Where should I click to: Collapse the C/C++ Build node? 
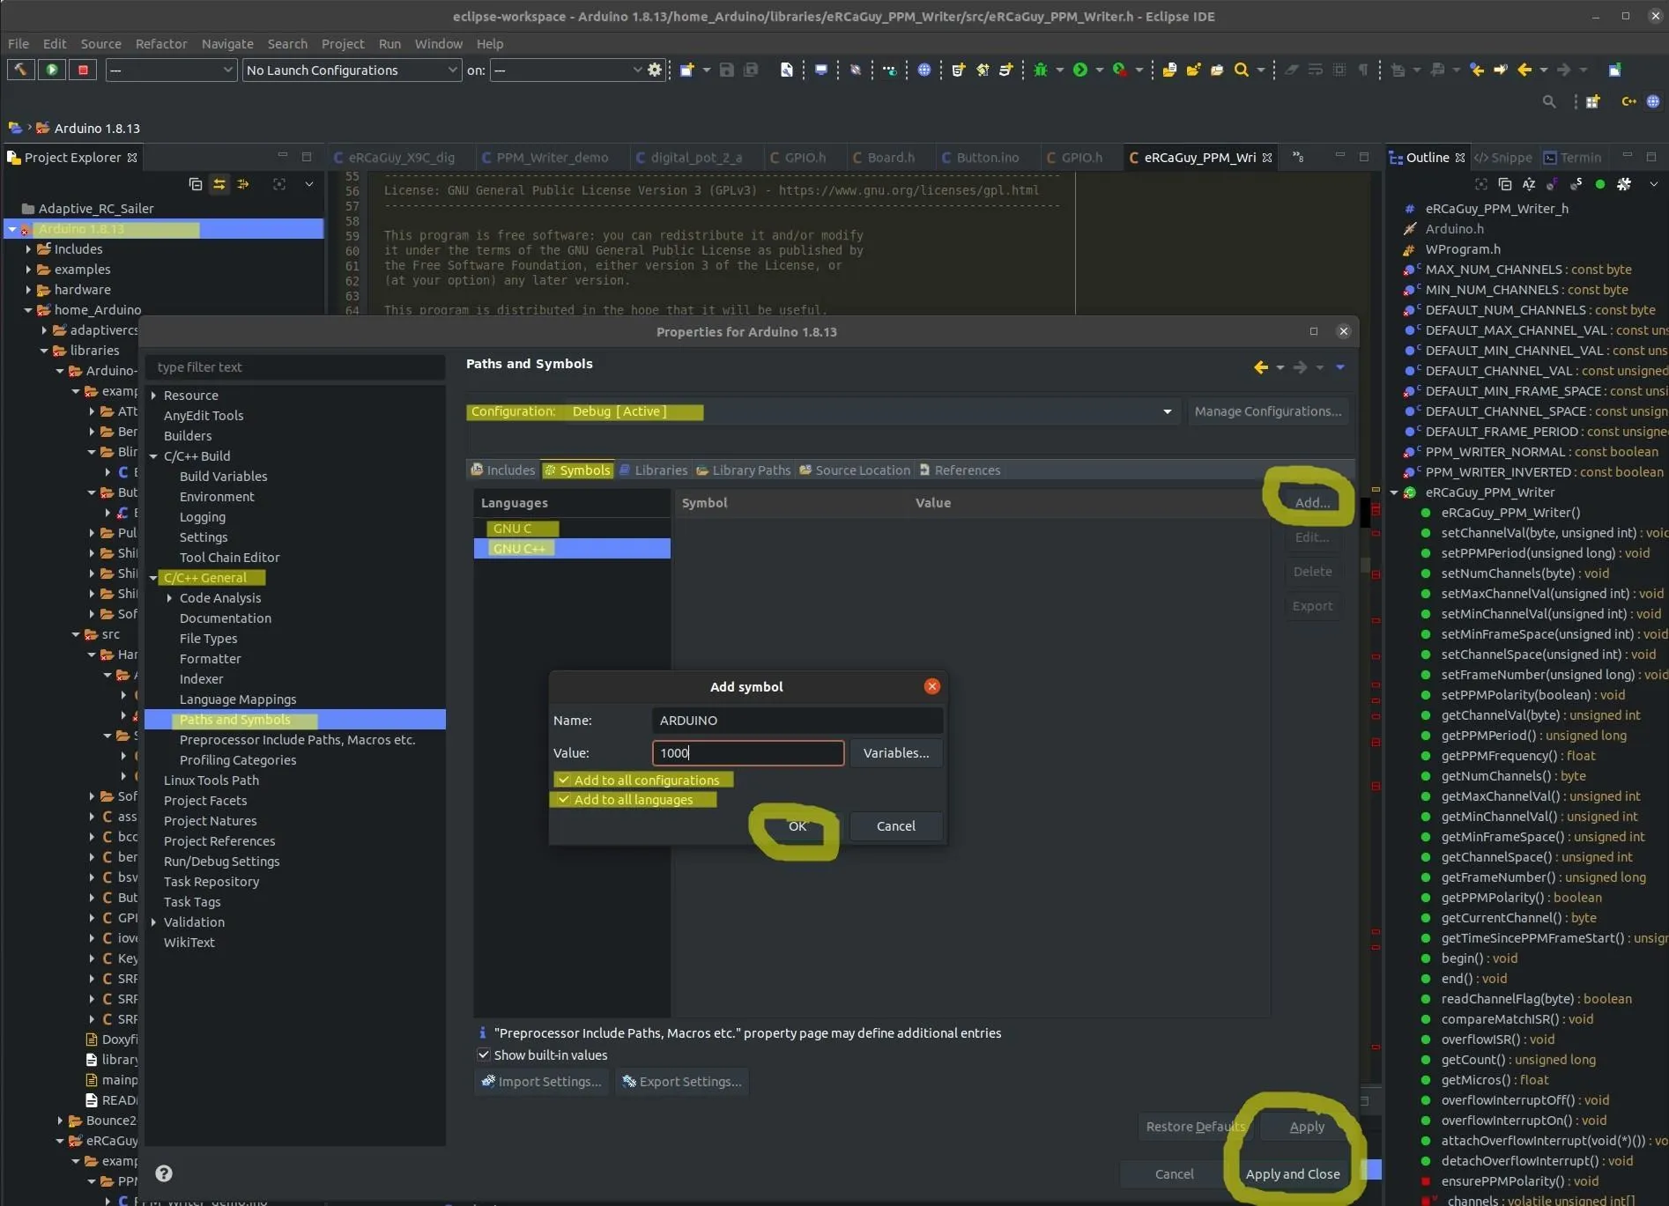[153, 456]
